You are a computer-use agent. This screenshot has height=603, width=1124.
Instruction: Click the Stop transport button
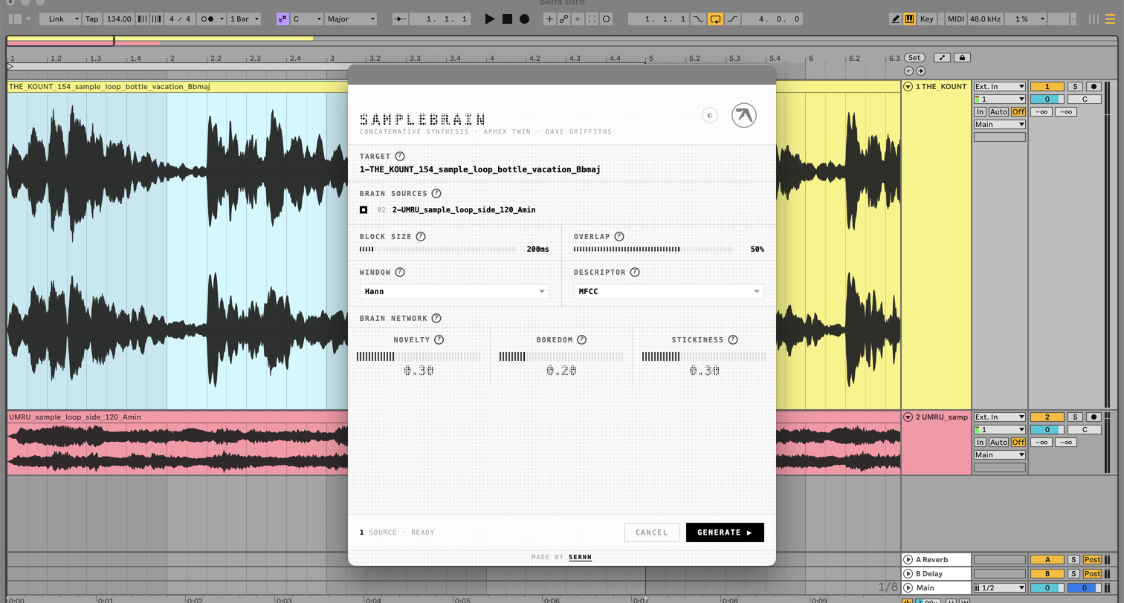click(507, 19)
